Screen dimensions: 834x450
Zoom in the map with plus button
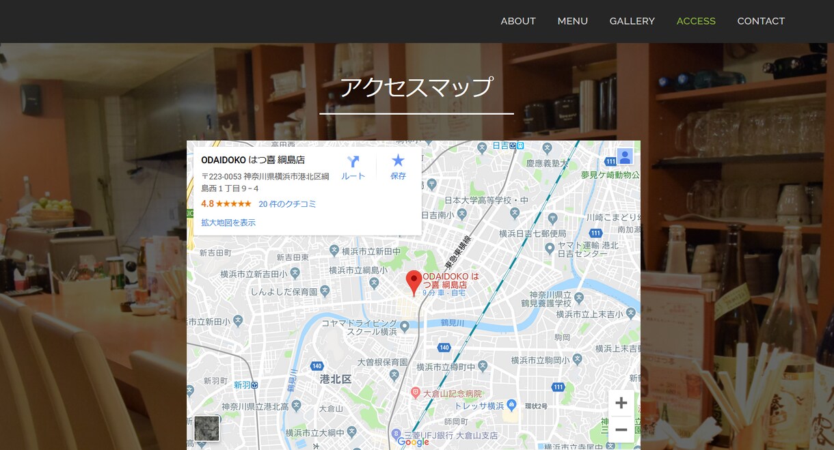pos(621,403)
